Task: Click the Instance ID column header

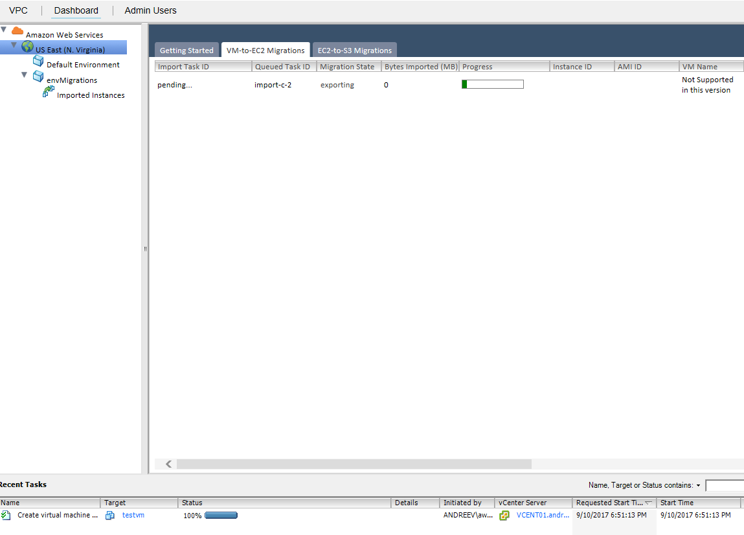Action: coord(581,67)
